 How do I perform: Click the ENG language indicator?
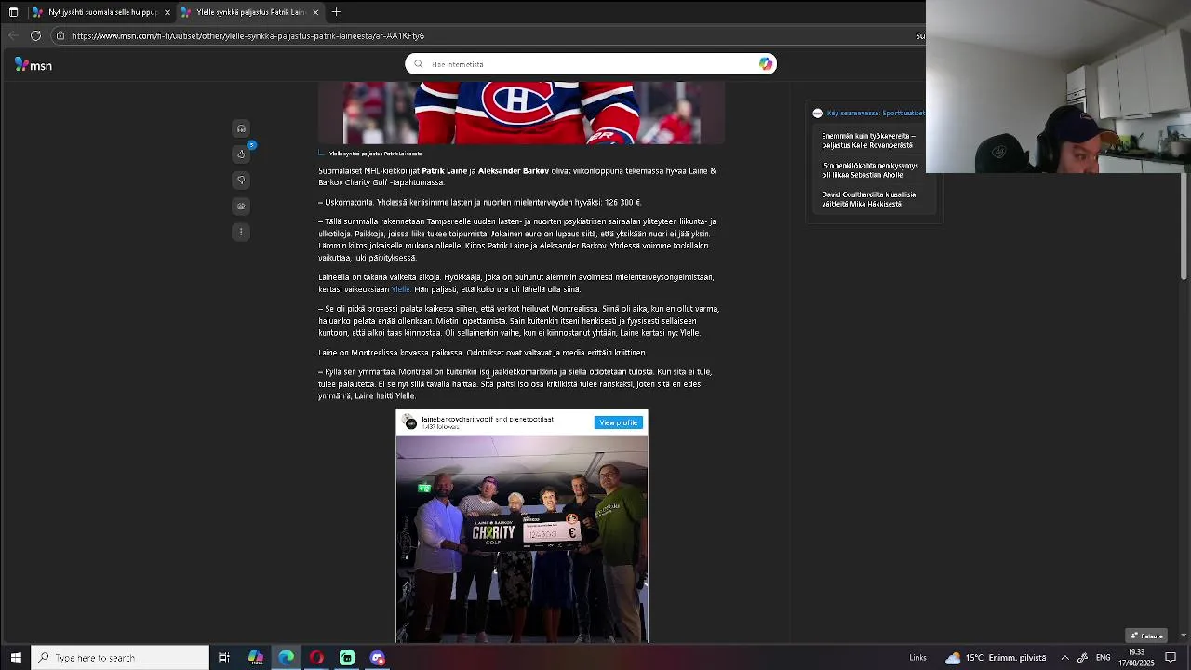click(x=1103, y=658)
